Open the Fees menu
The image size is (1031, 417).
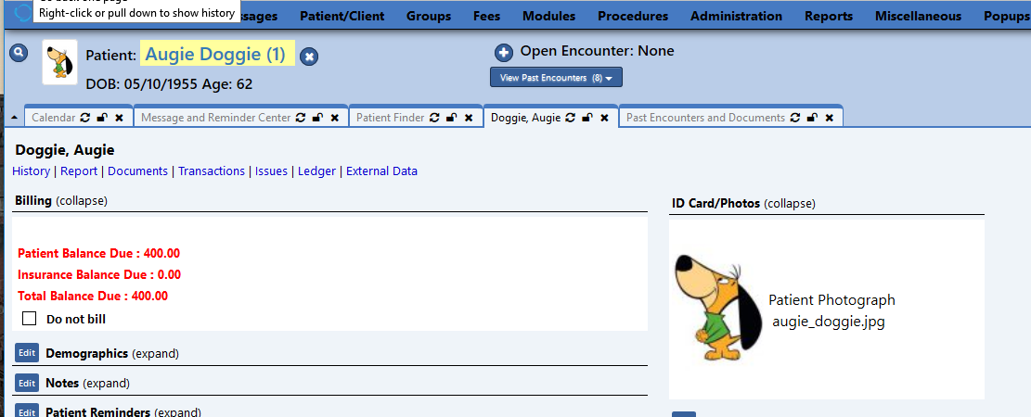(x=486, y=17)
